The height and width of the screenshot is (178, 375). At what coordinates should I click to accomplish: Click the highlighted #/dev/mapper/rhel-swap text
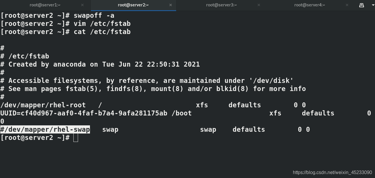pyautogui.click(x=45, y=129)
